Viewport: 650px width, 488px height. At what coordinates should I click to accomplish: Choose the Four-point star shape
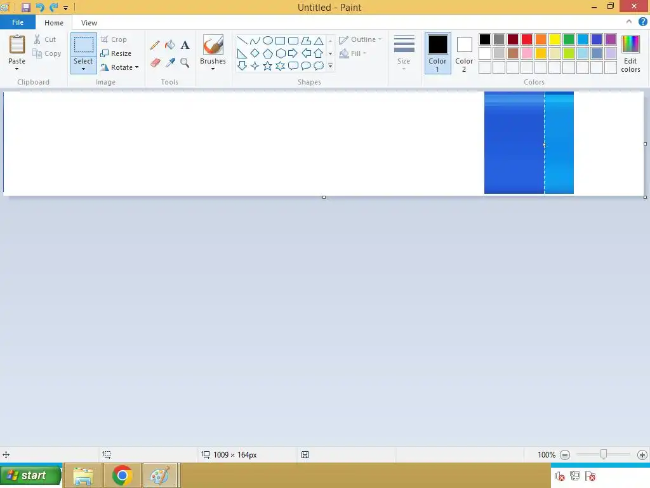click(255, 65)
